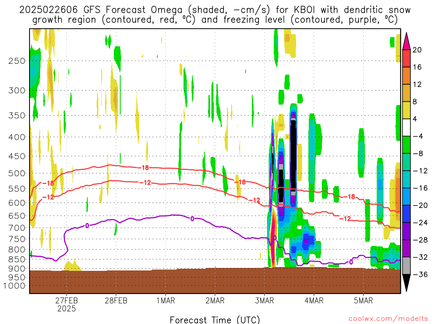
Task: Select the 400 pressure level label
Action: pyautogui.click(x=17, y=137)
